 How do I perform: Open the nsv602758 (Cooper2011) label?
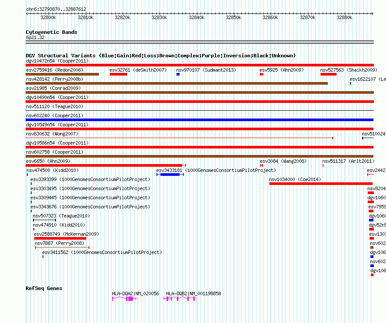55,152
